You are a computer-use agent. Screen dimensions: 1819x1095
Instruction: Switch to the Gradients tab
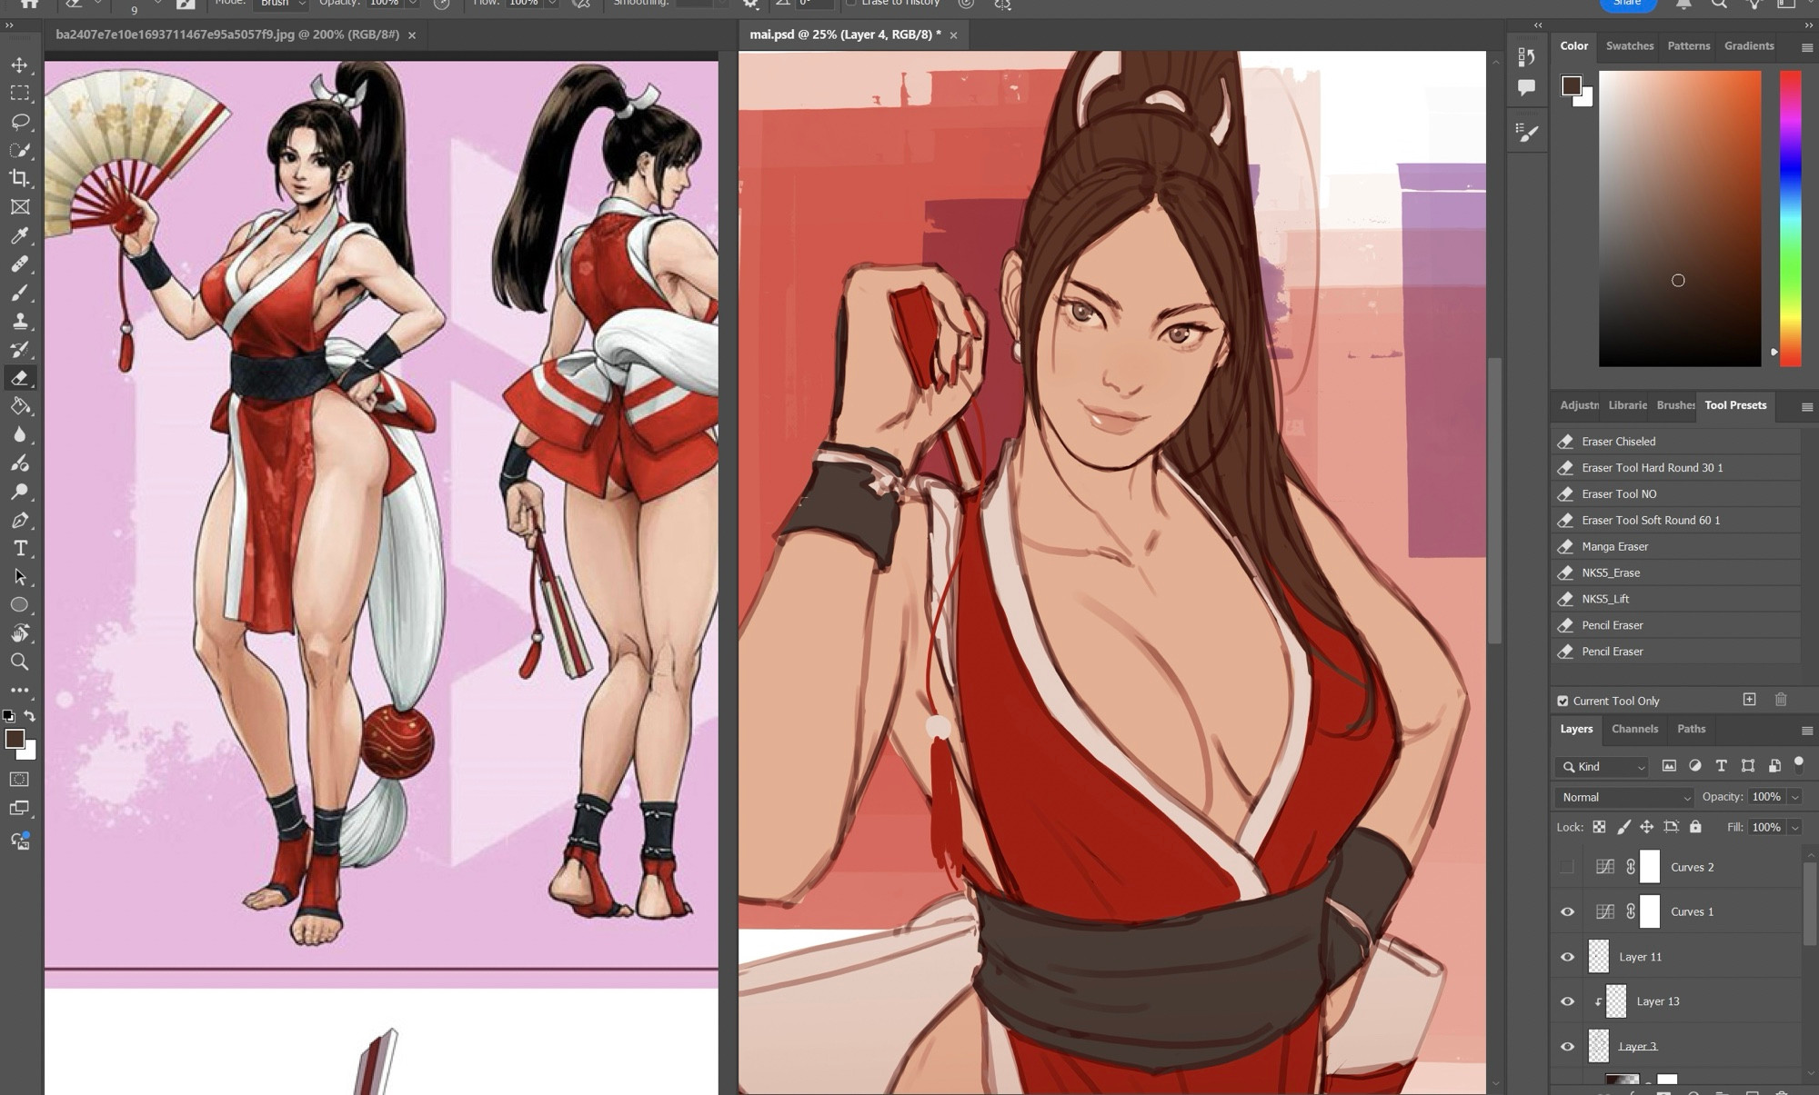(1749, 45)
